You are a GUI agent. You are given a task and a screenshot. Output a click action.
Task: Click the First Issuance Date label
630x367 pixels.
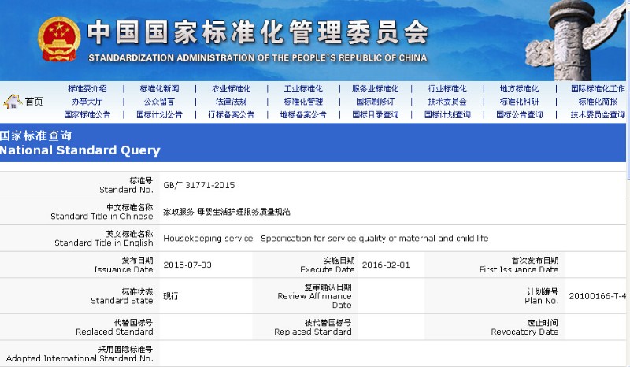[519, 265]
